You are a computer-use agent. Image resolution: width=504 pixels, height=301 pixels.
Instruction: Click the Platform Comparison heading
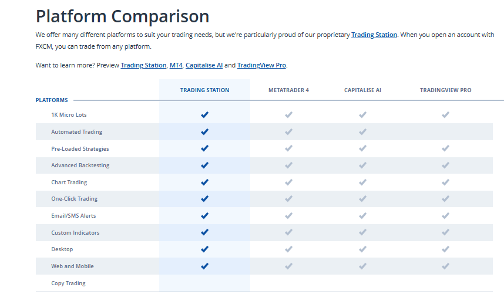tap(122, 16)
